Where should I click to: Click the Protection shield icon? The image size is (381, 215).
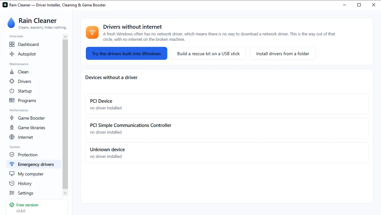click(x=12, y=155)
